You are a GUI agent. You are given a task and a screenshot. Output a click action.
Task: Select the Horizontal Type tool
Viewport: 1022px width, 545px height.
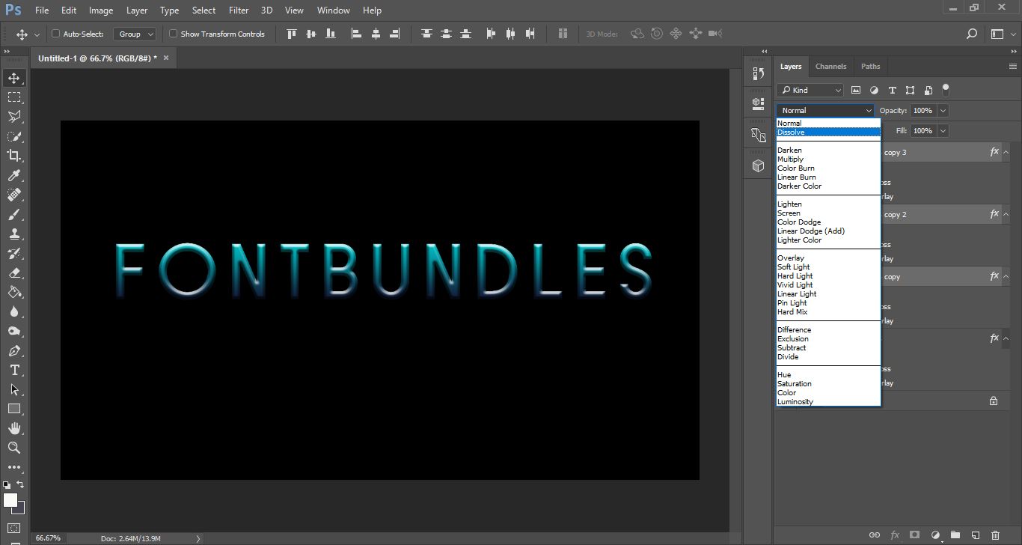(x=14, y=370)
